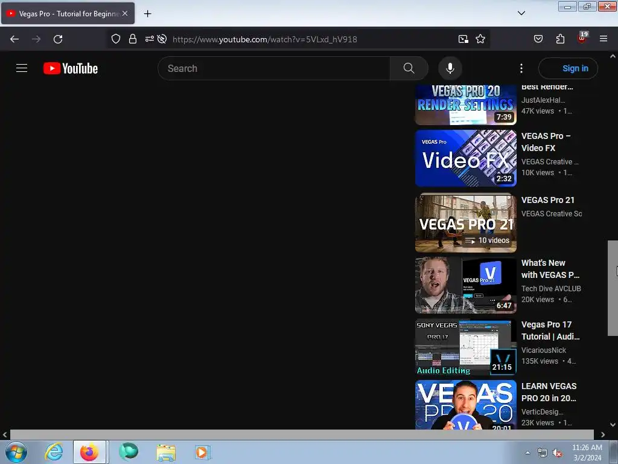
Task: Click the YouTube search magnifier button
Action: click(x=409, y=68)
